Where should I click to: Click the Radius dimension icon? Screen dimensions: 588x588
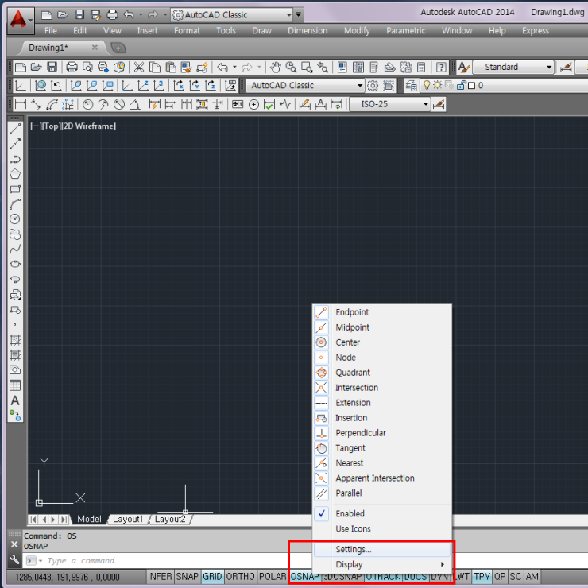[87, 104]
